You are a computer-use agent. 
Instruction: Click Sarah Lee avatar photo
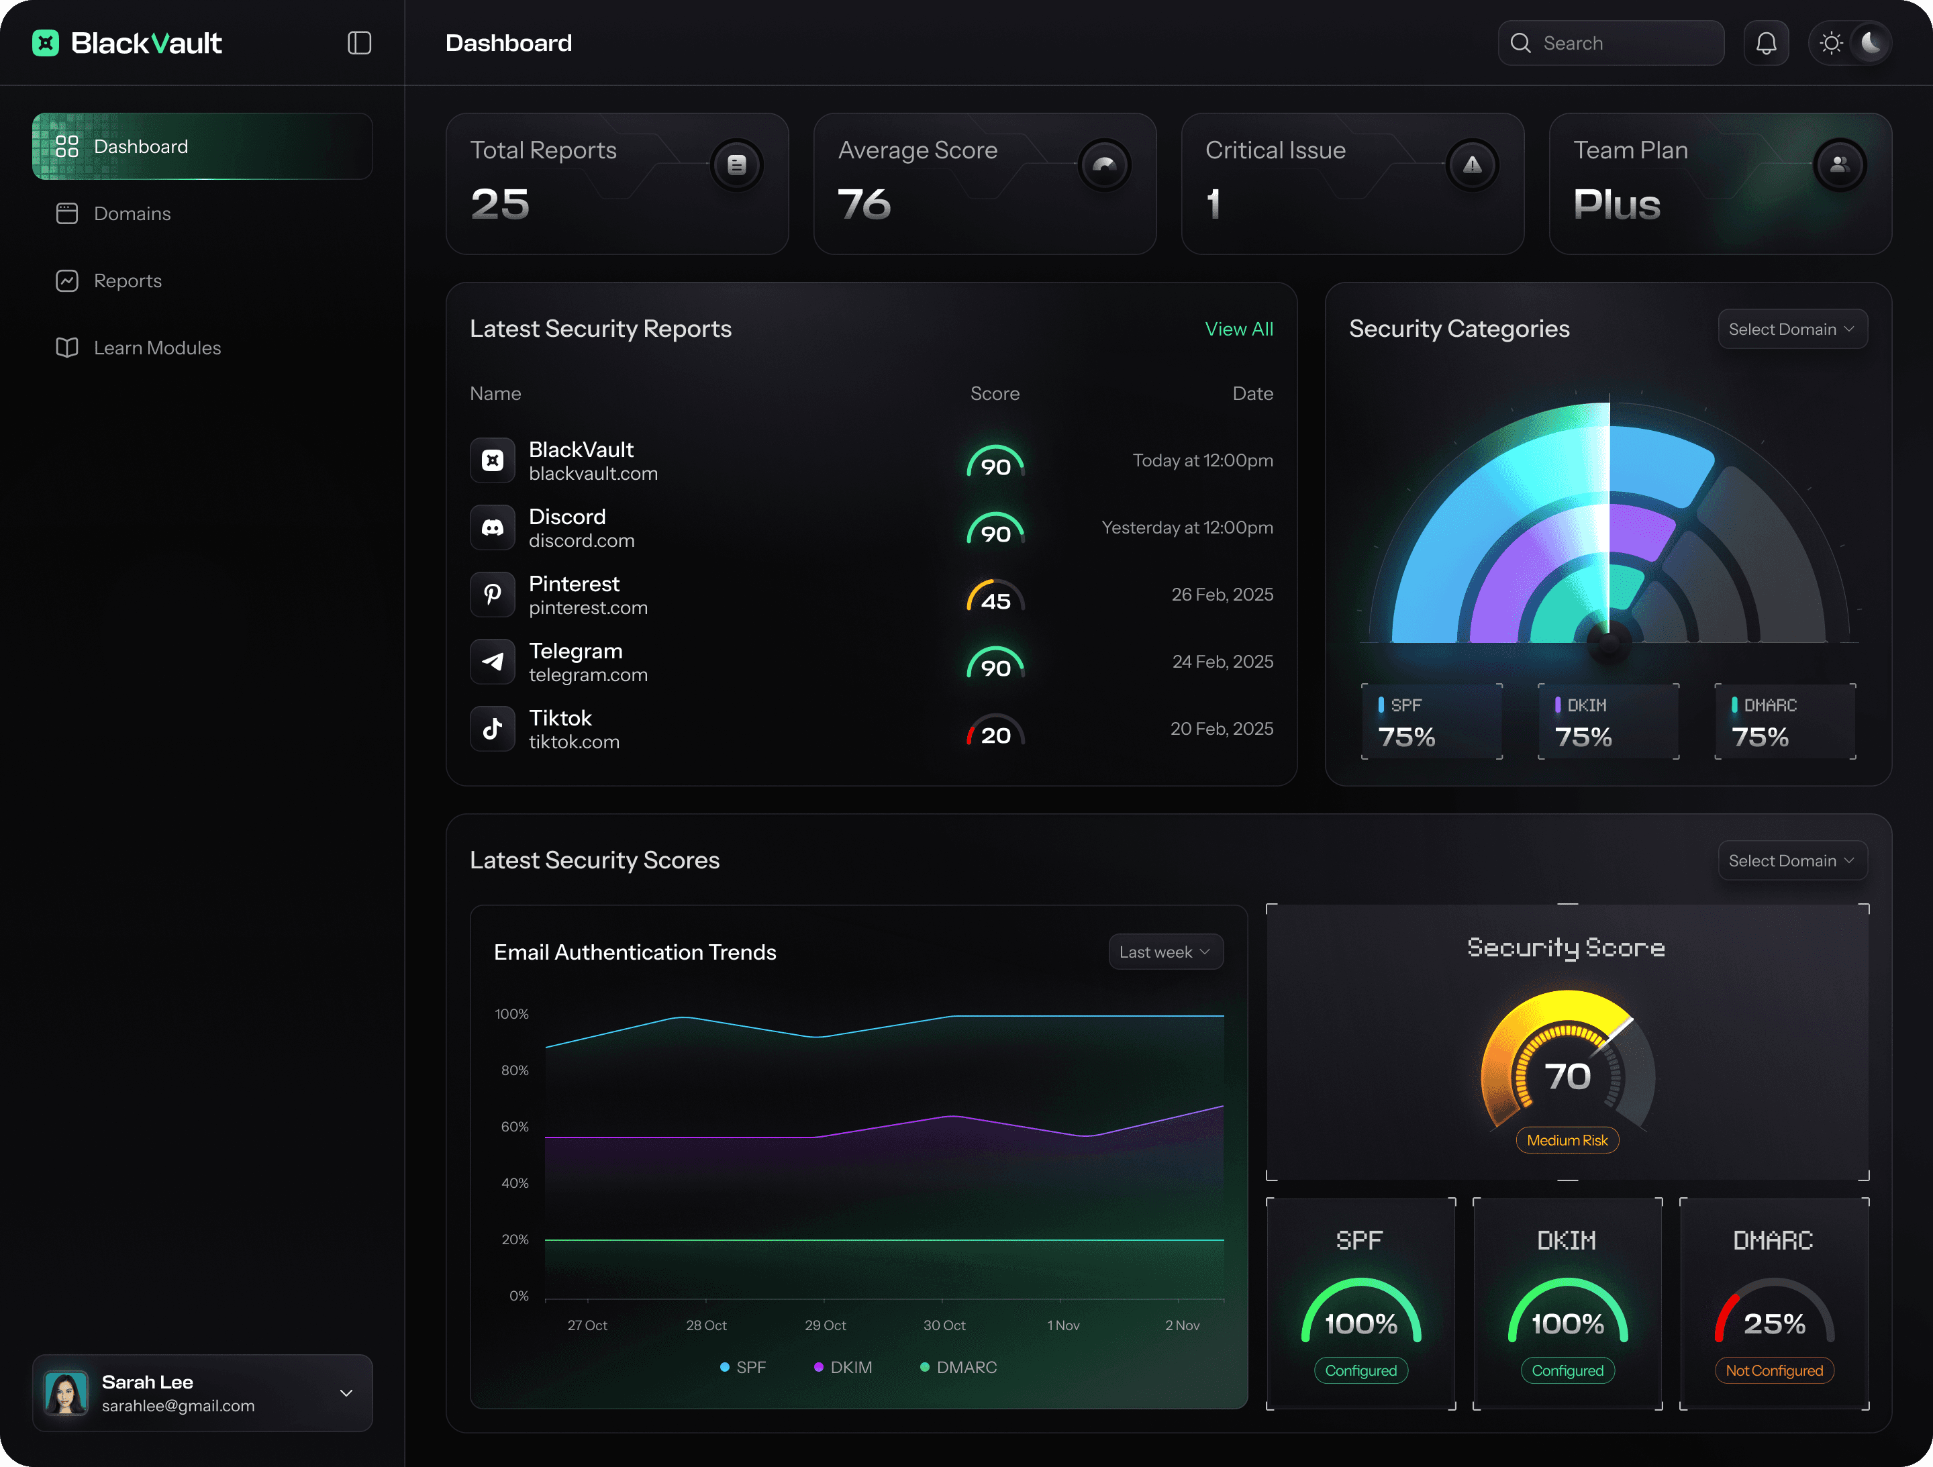point(66,1393)
